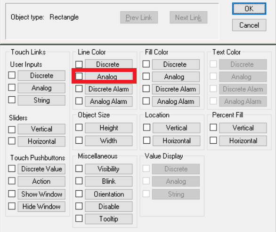Open Percent Fill Horizontal button
276x232 pixels.
click(243, 141)
